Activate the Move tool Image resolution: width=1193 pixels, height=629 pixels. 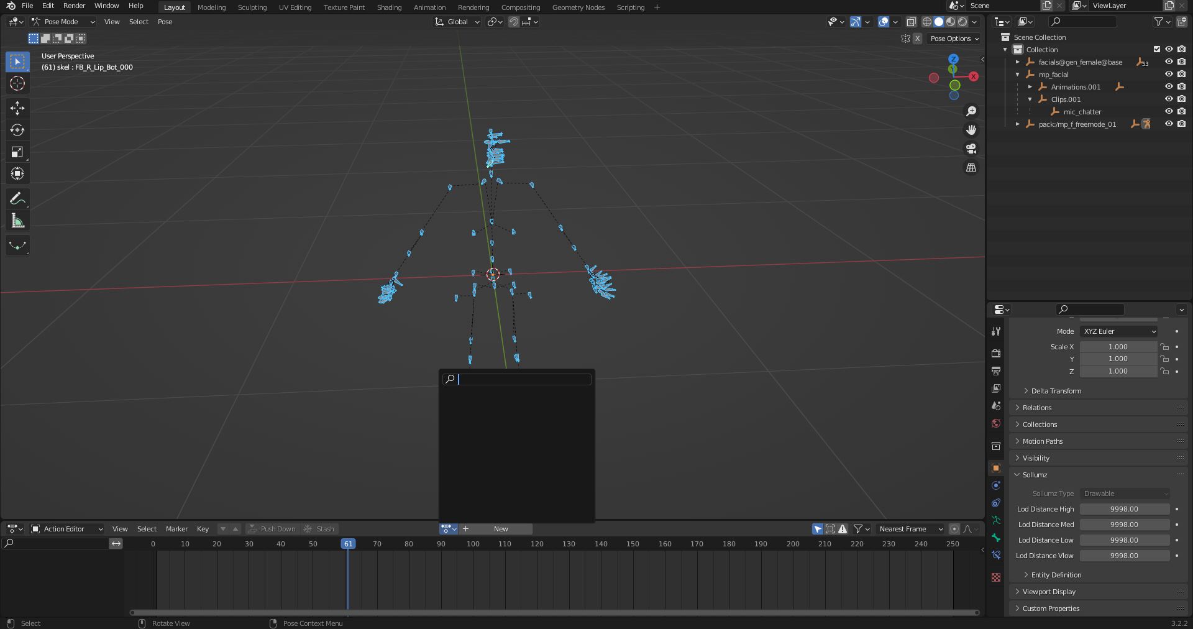[17, 108]
